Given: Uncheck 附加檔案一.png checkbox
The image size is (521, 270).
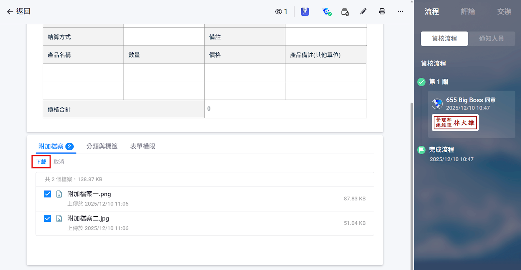Looking at the screenshot, I should pos(48,194).
